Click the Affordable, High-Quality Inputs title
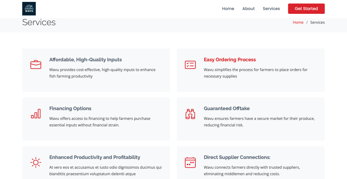The image size is (347, 179). pyautogui.click(x=85, y=60)
